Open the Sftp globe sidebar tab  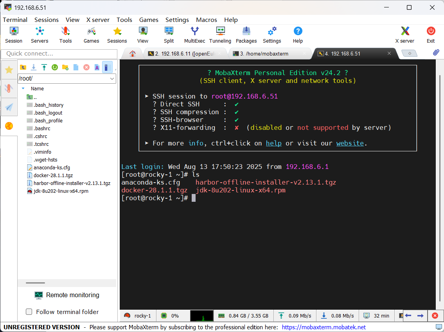9,126
